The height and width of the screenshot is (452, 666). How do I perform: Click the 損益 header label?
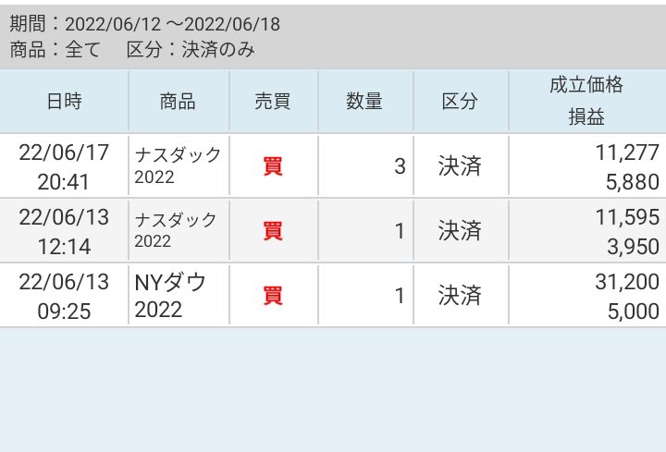[x=586, y=118]
